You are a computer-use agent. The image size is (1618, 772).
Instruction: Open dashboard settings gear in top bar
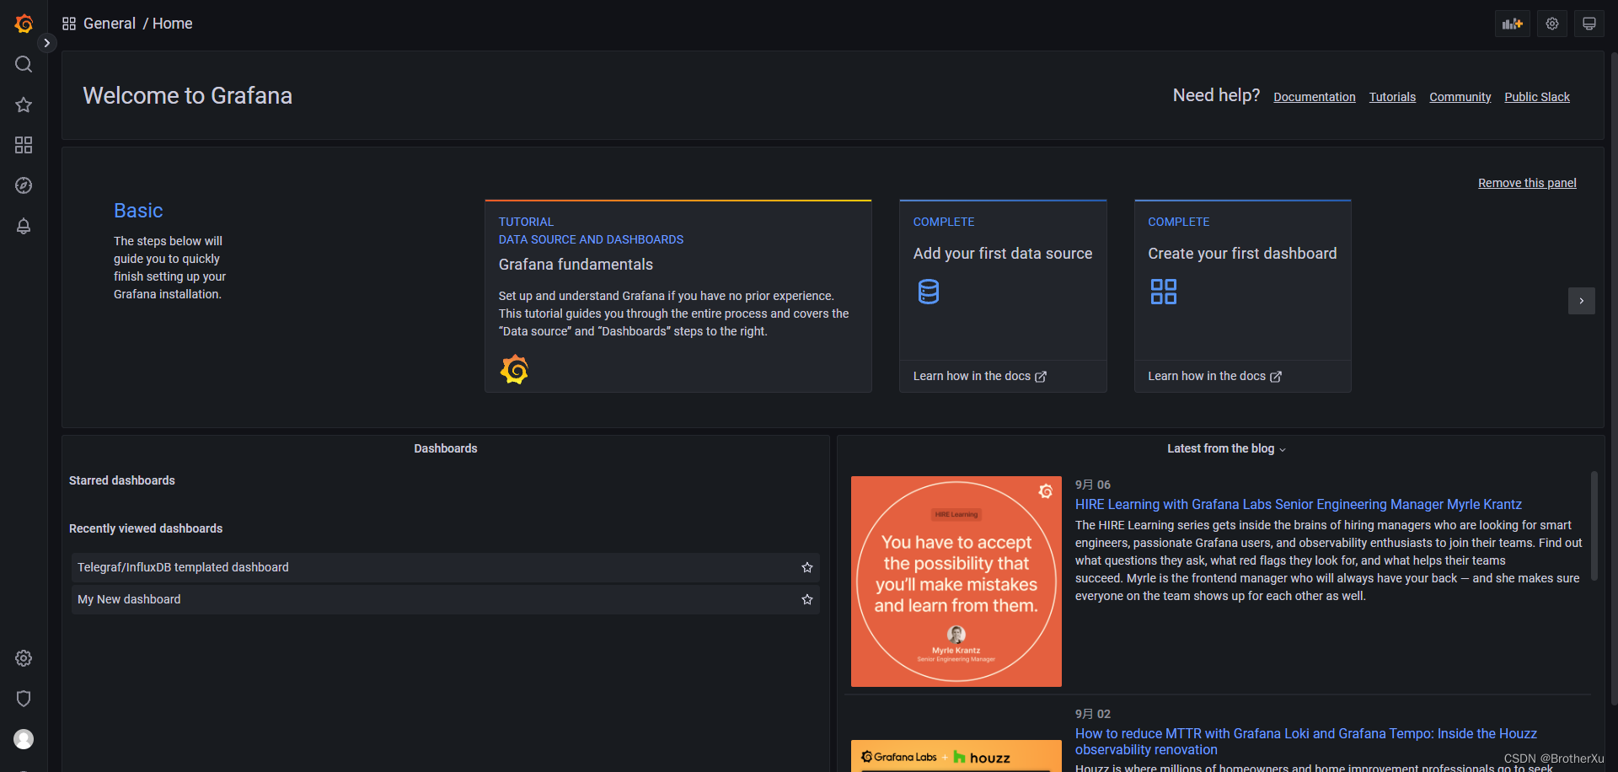click(1552, 24)
